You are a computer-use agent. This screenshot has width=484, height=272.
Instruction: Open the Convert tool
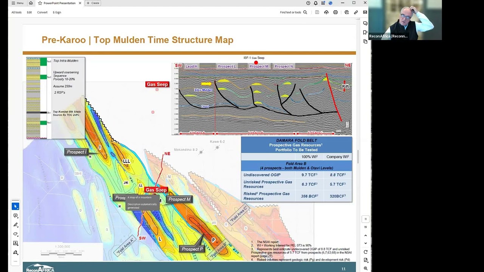(x=42, y=12)
